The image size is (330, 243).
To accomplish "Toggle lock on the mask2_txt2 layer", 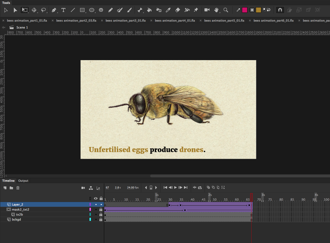I will 101,209.
